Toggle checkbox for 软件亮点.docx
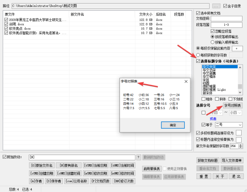This screenshot has height=192, width=247. [6, 29]
